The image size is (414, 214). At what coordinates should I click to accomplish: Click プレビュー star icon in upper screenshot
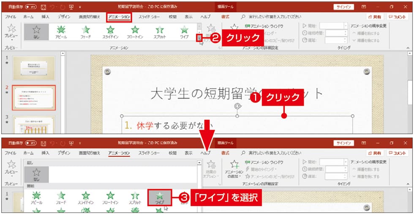[x=11, y=28]
